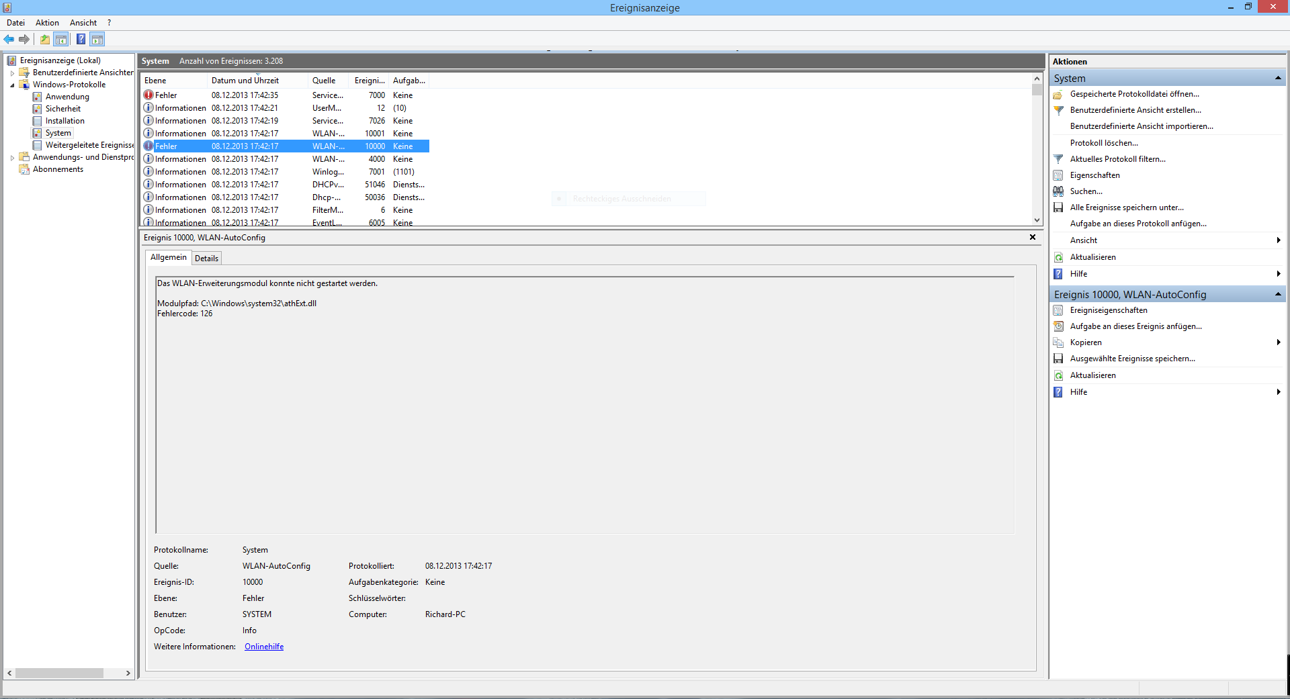
Task: Select the Dhcp-... event row 50036
Action: click(285, 197)
